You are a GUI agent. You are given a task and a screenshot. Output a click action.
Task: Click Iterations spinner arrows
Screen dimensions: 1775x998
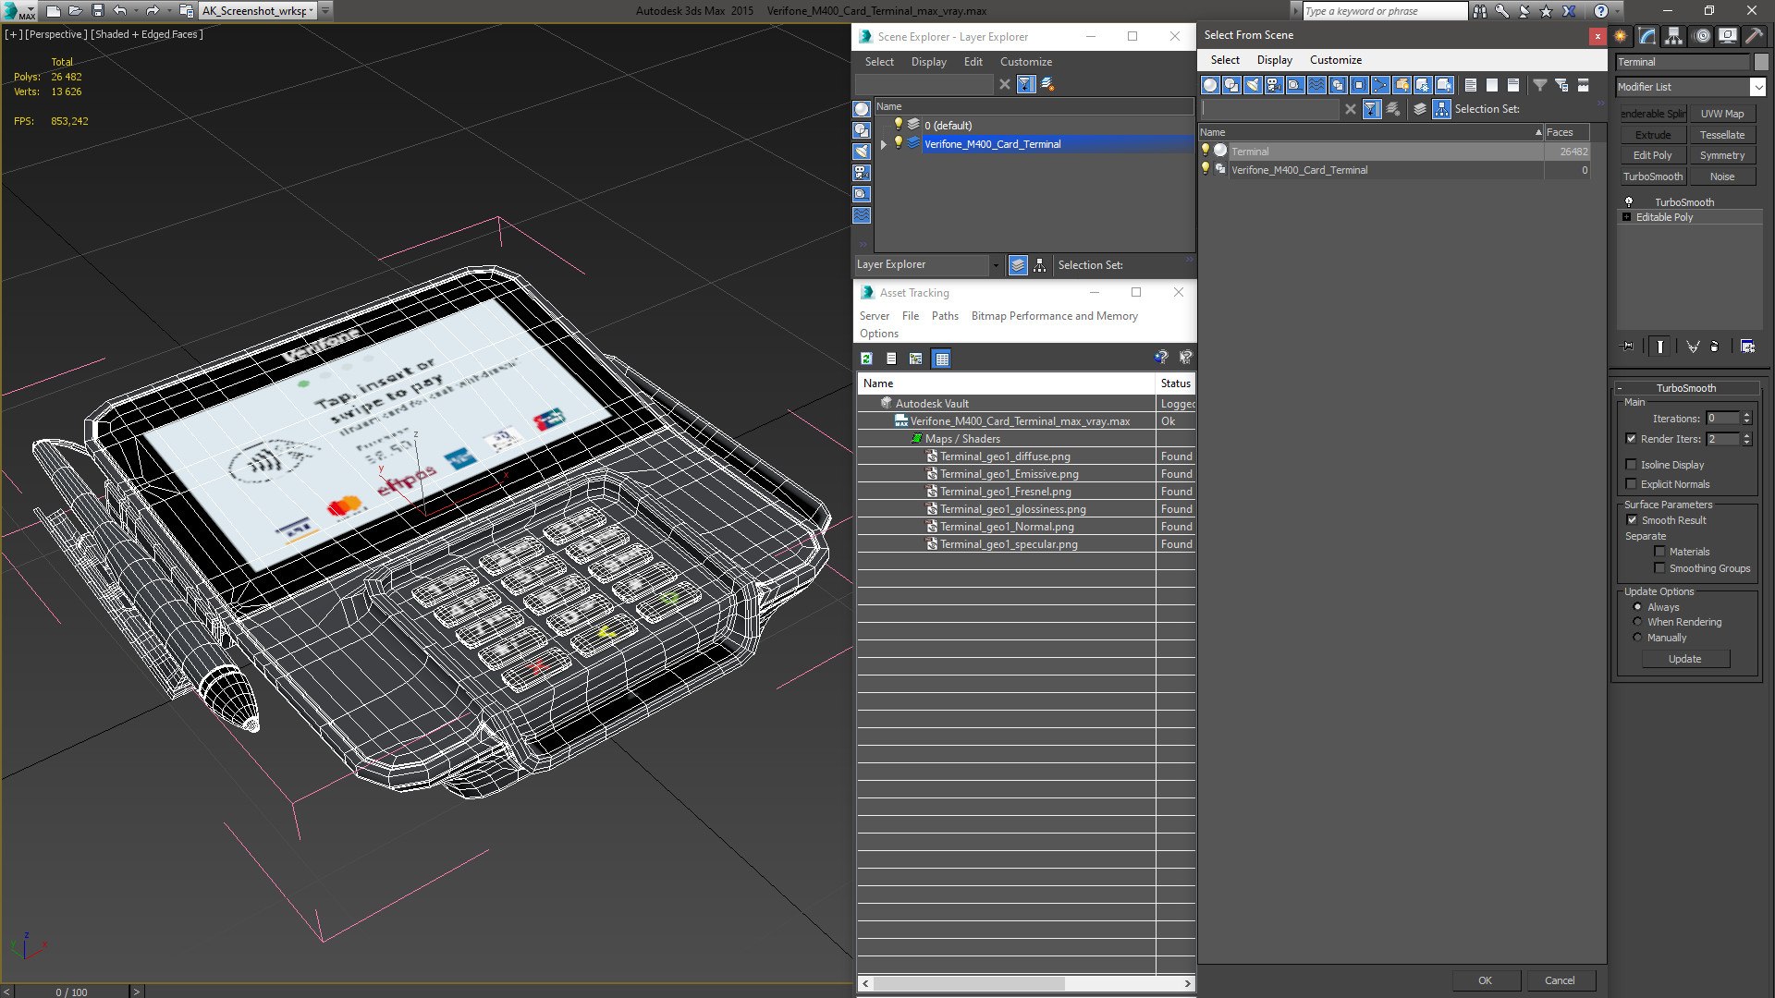click(1746, 419)
